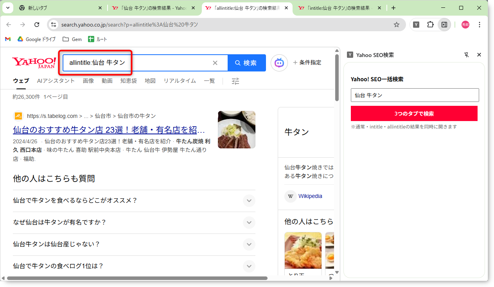Image resolution: width=494 pixels, height=287 pixels.
Task: Open the tab search dropdown arrow
Action: [x=8, y=8]
